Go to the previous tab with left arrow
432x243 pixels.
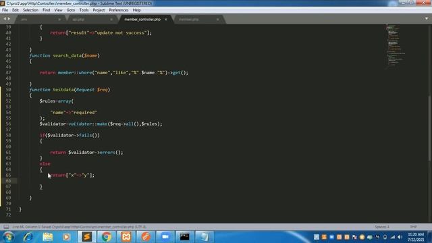pos(5,19)
